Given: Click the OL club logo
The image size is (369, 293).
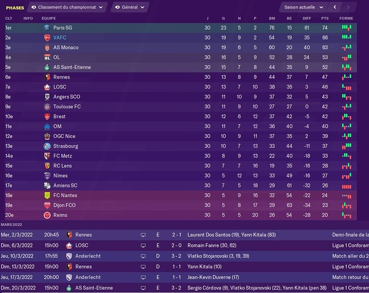Looking at the screenshot, I should click(x=47, y=57).
